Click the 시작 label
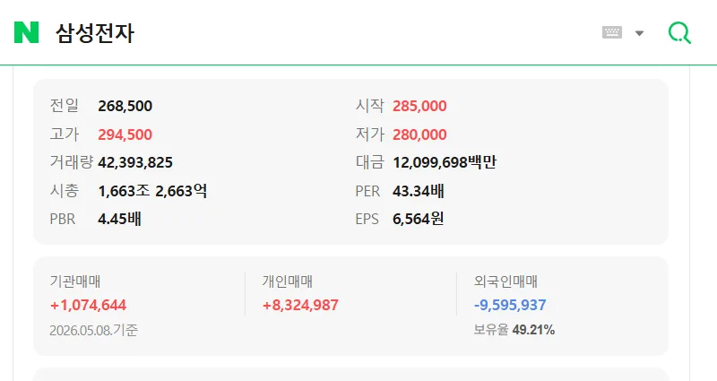 click(369, 106)
